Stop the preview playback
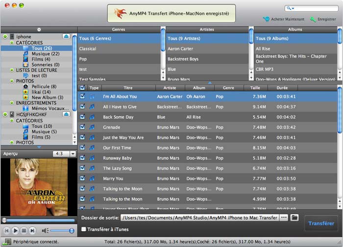This screenshot has height=247, width=343. click(x=24, y=231)
